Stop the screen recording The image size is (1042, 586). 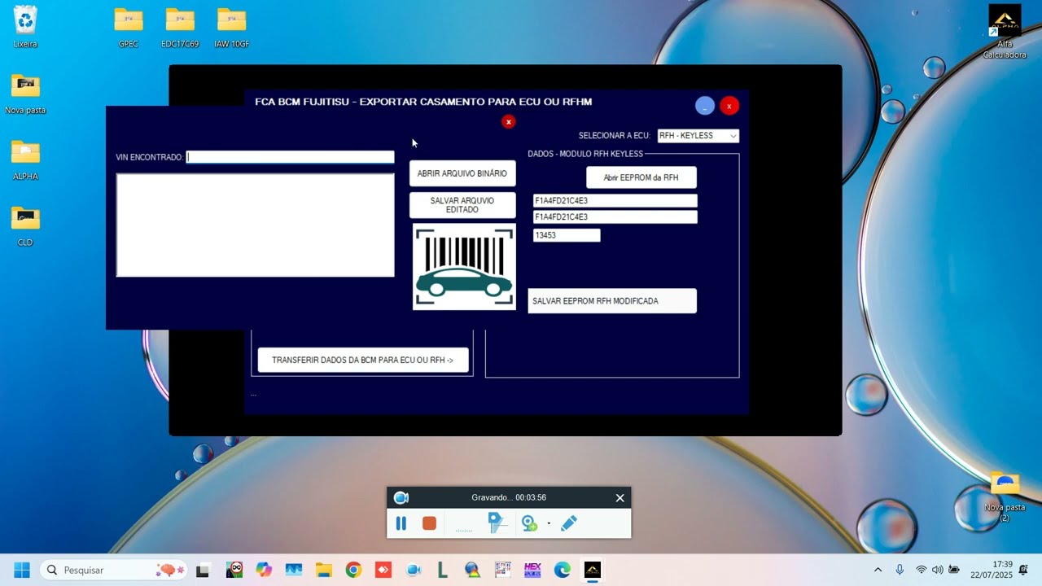pyautogui.click(x=429, y=523)
